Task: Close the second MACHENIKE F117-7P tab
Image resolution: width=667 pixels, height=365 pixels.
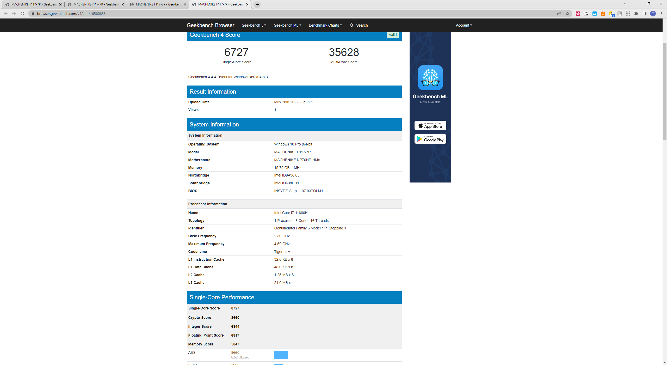Action: [123, 4]
